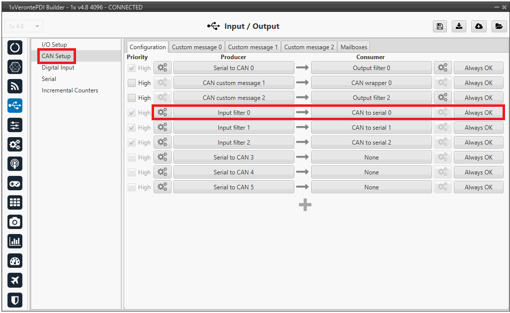Open the 1x 4.8 version dropdown
The image size is (510, 313).
[x=24, y=26]
